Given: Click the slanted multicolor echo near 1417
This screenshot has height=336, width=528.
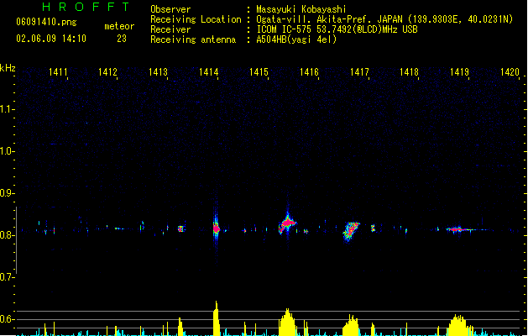Looking at the screenshot, I should click(351, 231).
